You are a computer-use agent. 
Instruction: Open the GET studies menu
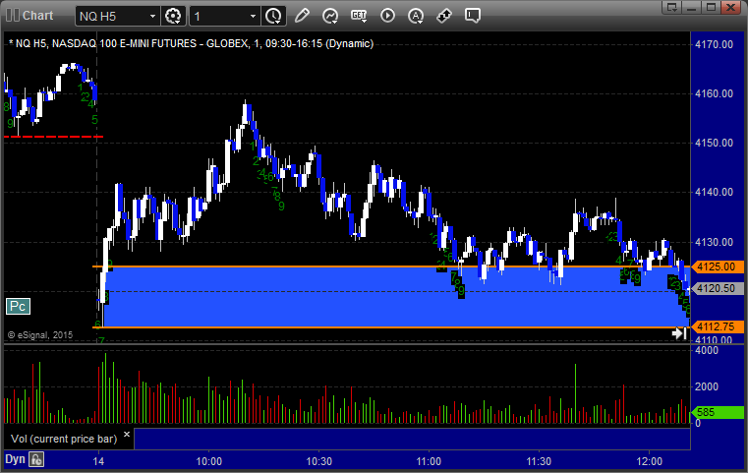point(359,16)
